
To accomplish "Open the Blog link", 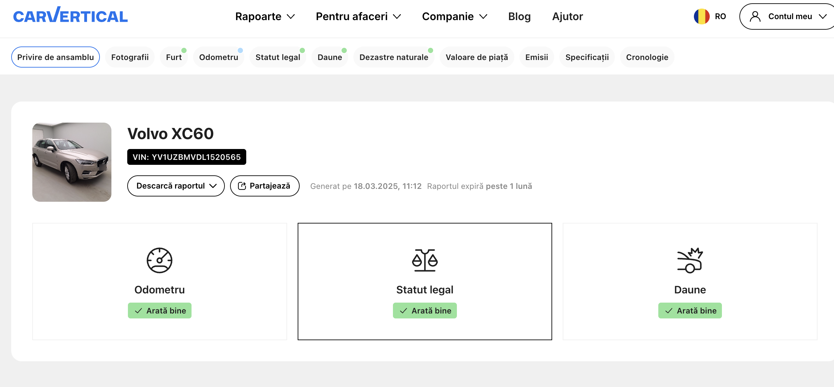I will click(520, 16).
